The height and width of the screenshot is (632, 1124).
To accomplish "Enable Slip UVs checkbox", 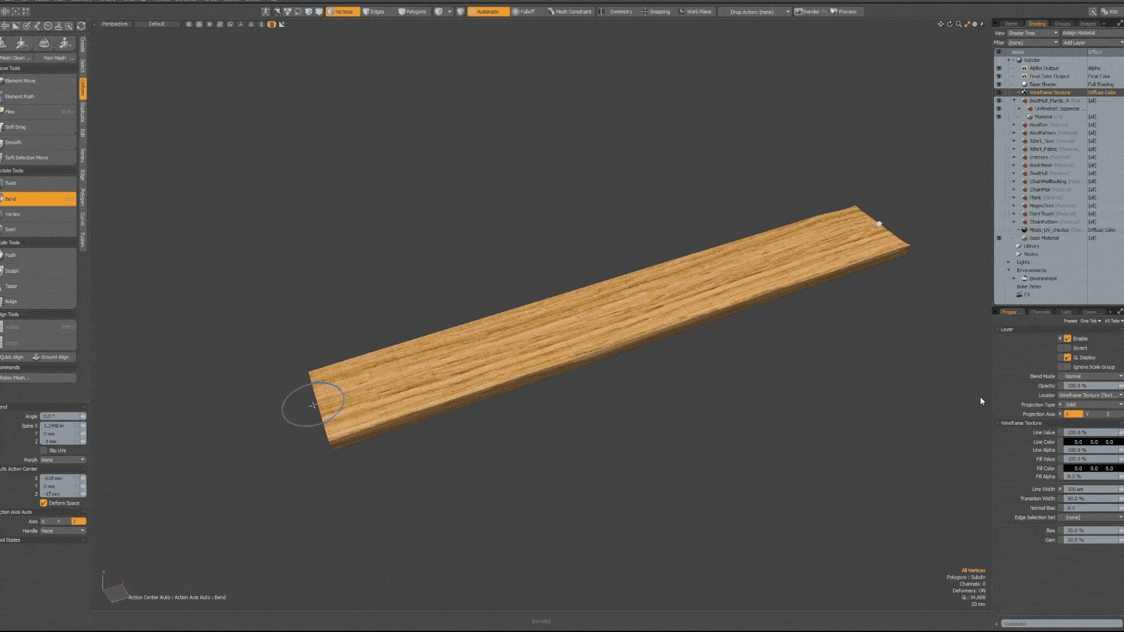I will pos(44,451).
